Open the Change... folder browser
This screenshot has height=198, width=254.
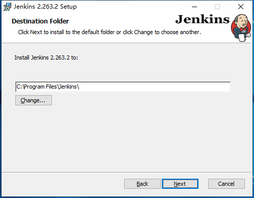point(34,100)
